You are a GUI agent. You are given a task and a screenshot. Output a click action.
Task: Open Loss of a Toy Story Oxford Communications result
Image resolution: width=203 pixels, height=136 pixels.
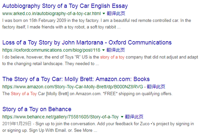pyautogui.click(x=87, y=43)
